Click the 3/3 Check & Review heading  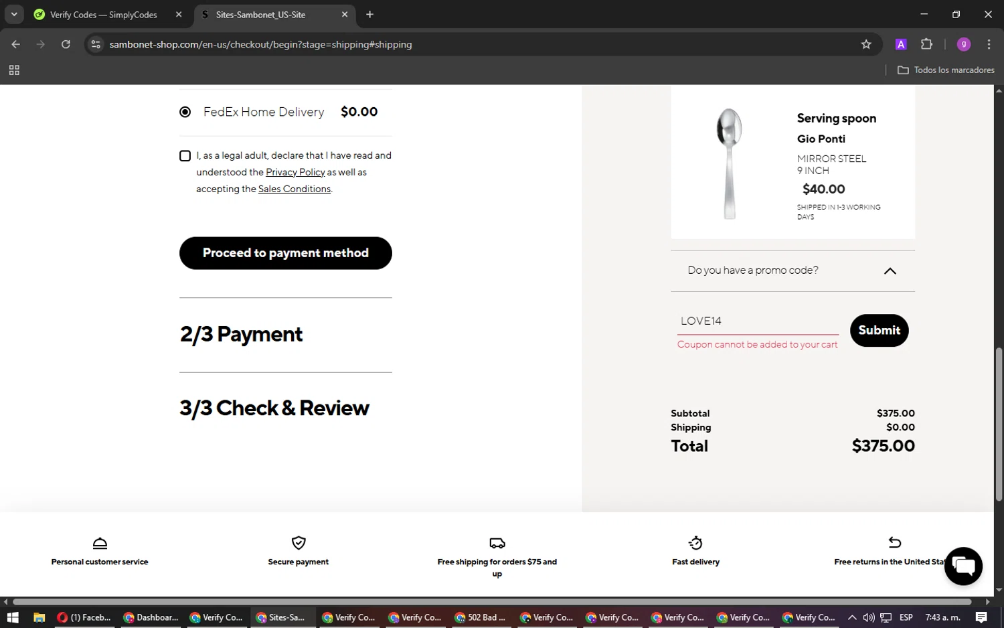(x=274, y=408)
